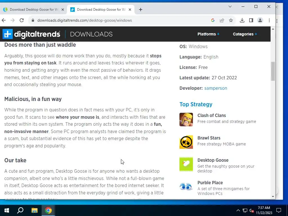Open Chrome downloads tray icon
Image resolution: width=288 pixels, height=216 pixels.
click(242, 20)
